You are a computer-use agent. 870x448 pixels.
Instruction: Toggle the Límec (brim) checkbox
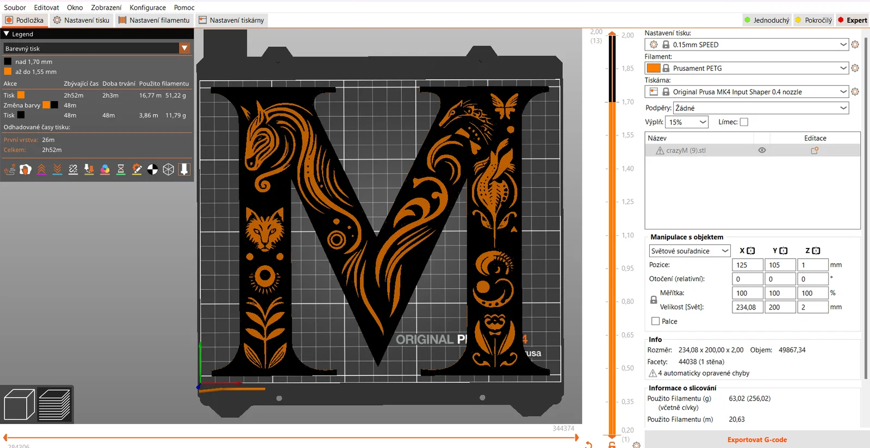coord(744,122)
